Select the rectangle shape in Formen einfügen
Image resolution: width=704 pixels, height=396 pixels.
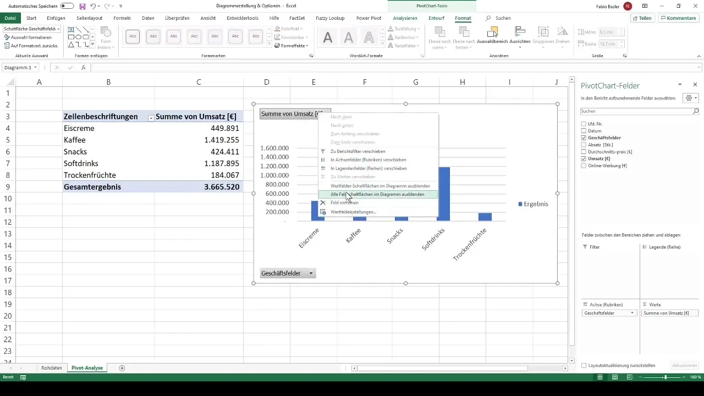coord(72,37)
